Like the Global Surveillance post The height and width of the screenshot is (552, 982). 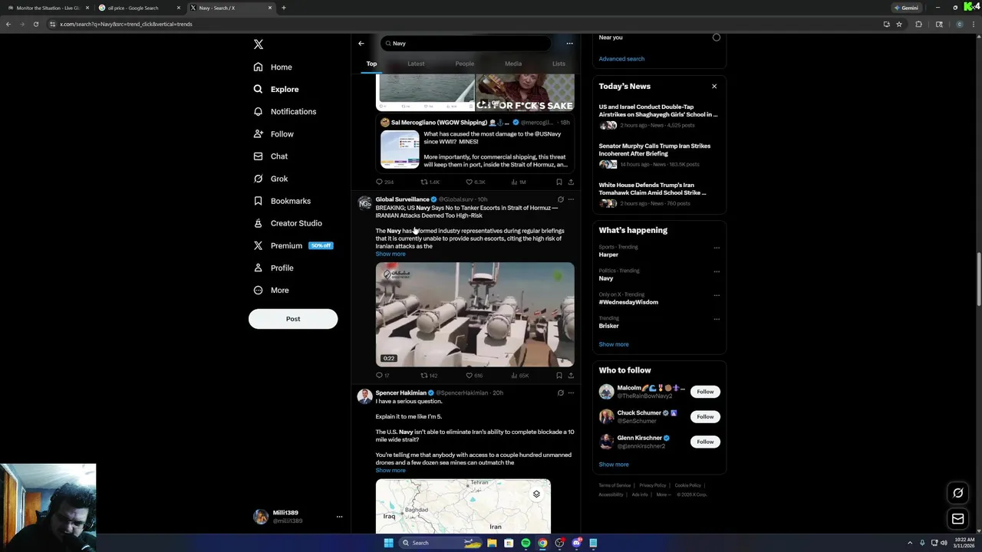(x=474, y=376)
